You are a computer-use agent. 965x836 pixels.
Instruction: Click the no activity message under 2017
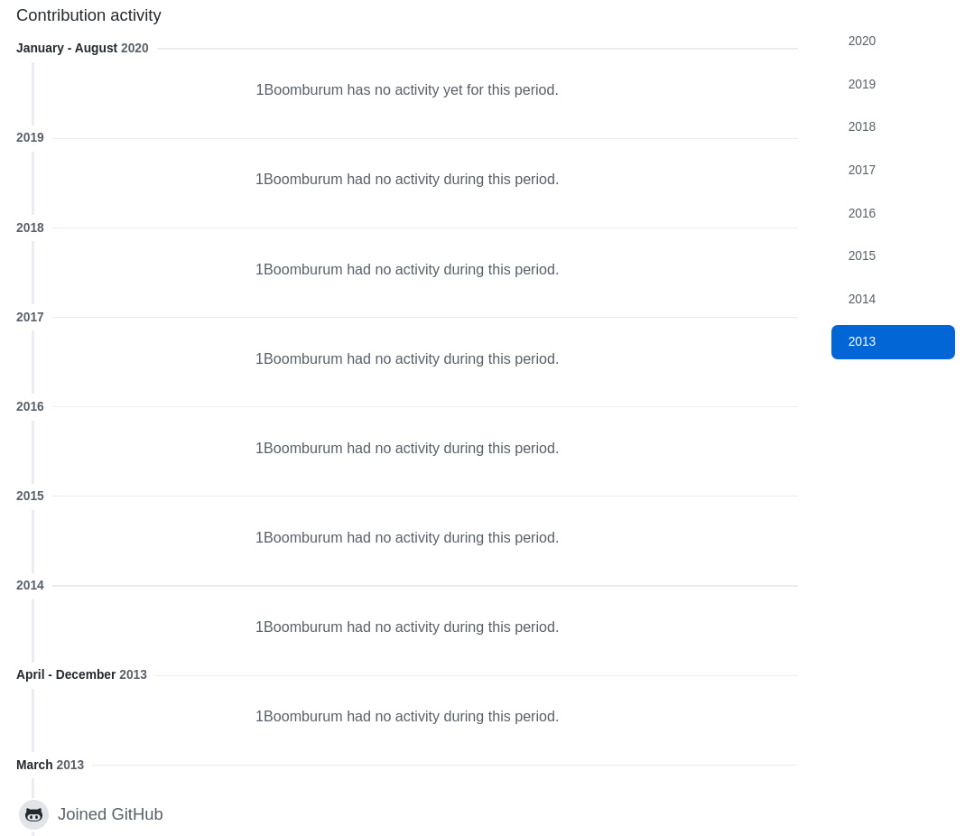(x=407, y=359)
